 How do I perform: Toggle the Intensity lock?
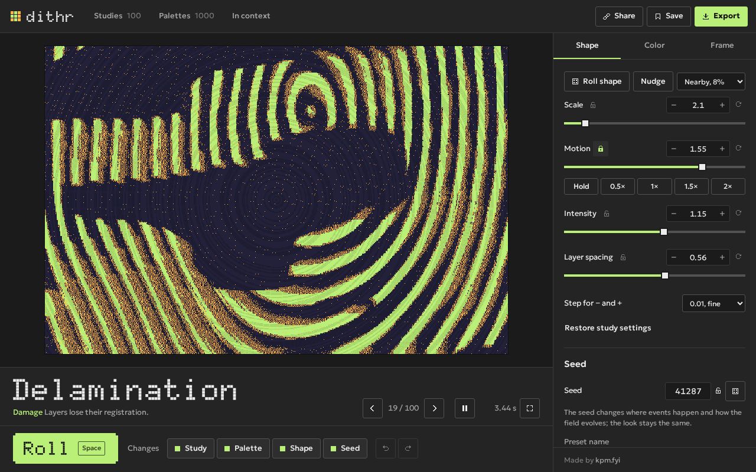tap(607, 214)
